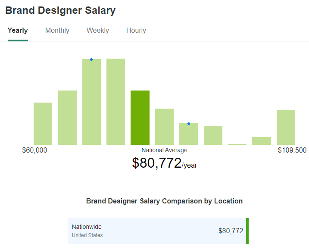
Task: Click the Brand Designer Salary page heading
Action: pos(60,11)
